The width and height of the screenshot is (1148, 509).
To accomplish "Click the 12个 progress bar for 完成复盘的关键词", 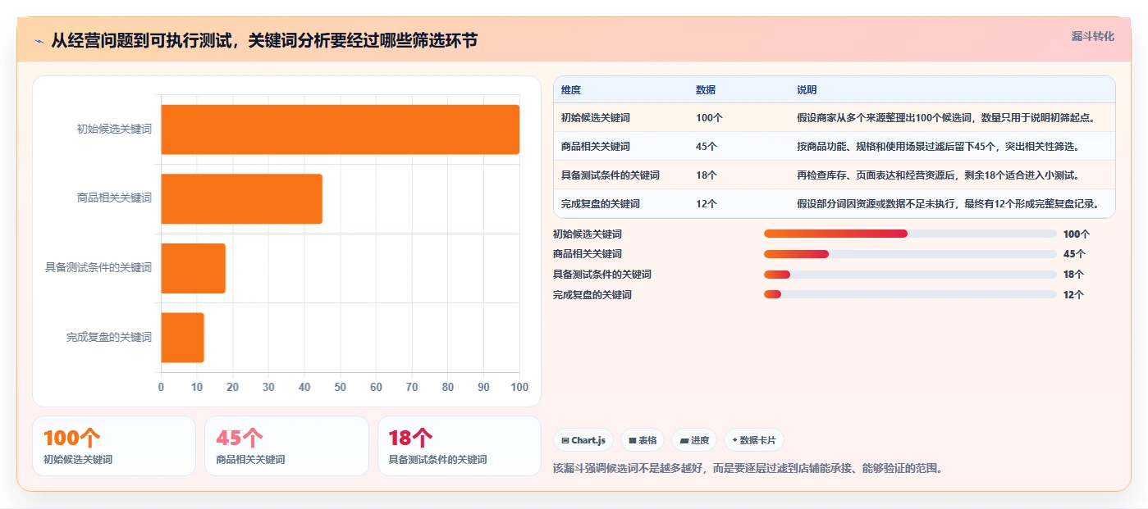I will 910,294.
